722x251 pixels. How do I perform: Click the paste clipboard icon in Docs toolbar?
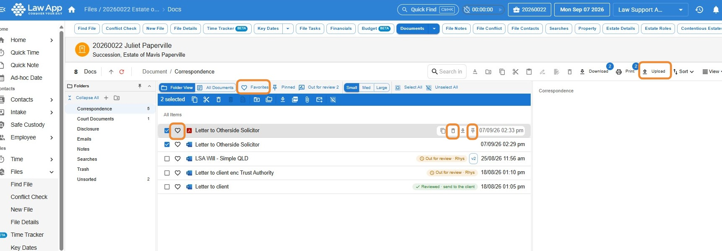[529, 72]
